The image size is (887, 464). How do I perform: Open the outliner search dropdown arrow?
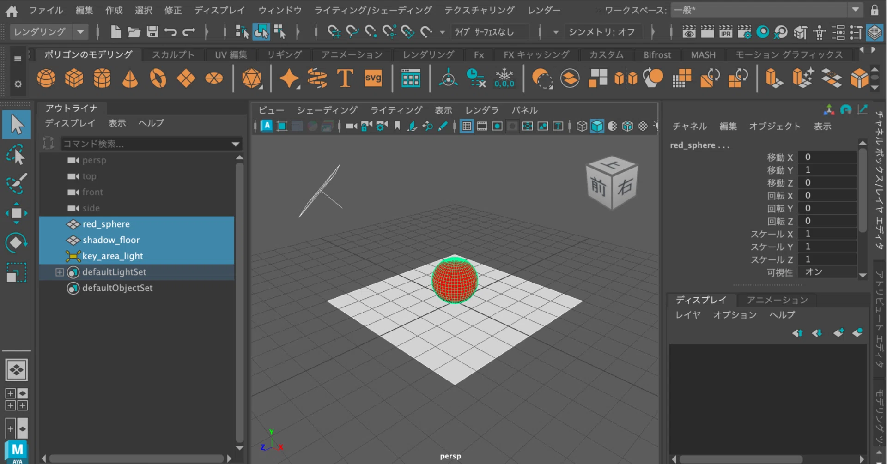(x=236, y=144)
